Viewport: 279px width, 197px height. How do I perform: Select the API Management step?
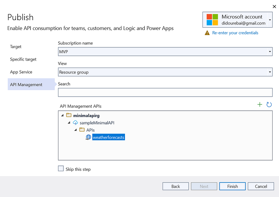pos(31,84)
